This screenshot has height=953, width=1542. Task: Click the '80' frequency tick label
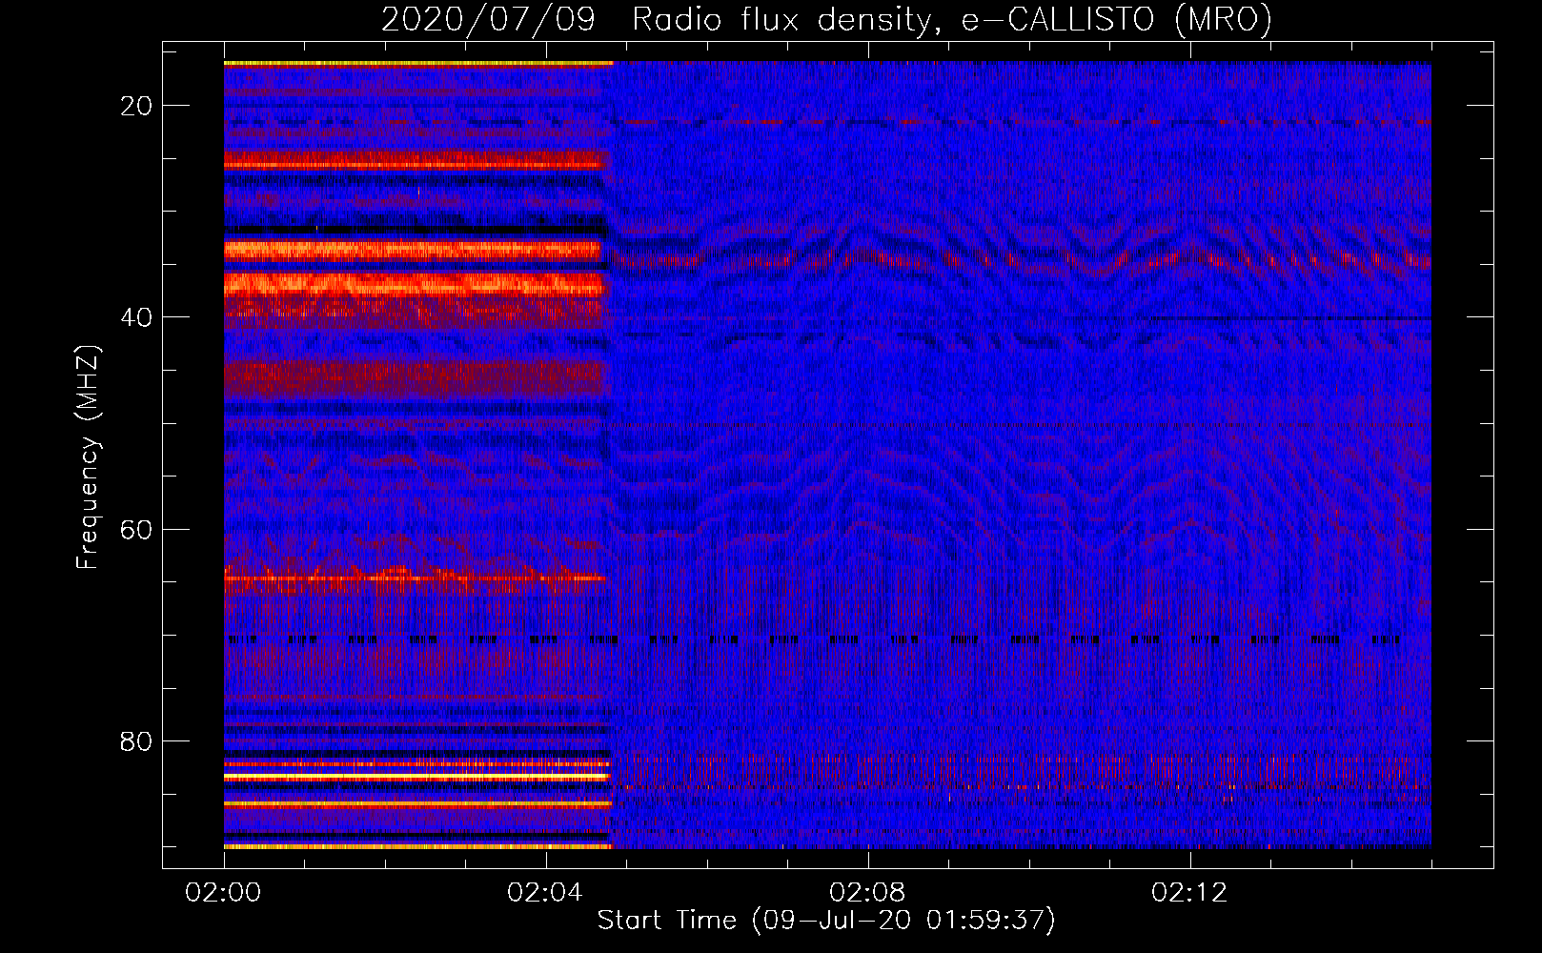point(136,740)
